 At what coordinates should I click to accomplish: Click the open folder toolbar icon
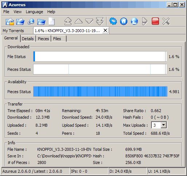(x=41, y=22)
